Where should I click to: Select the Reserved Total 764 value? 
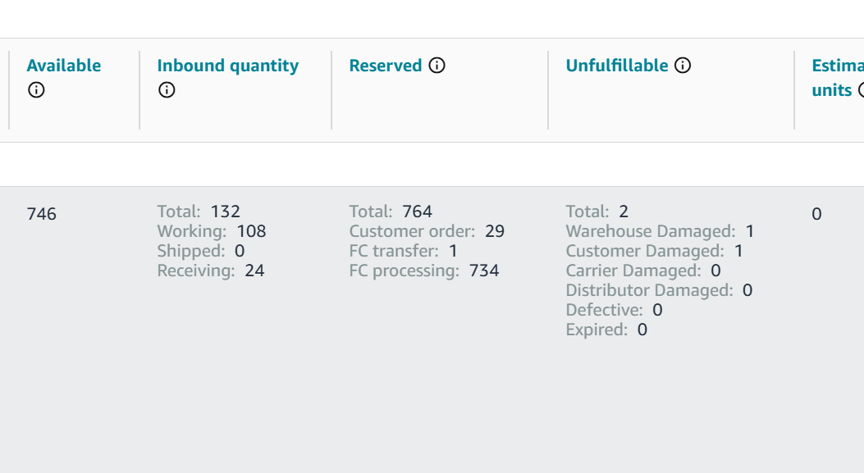(x=417, y=211)
